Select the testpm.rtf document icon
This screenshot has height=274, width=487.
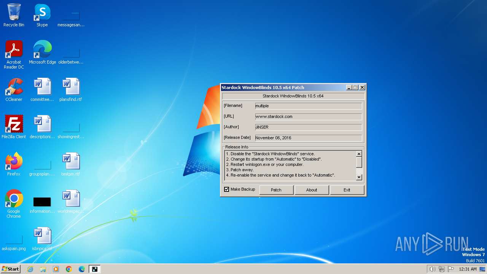(71, 164)
